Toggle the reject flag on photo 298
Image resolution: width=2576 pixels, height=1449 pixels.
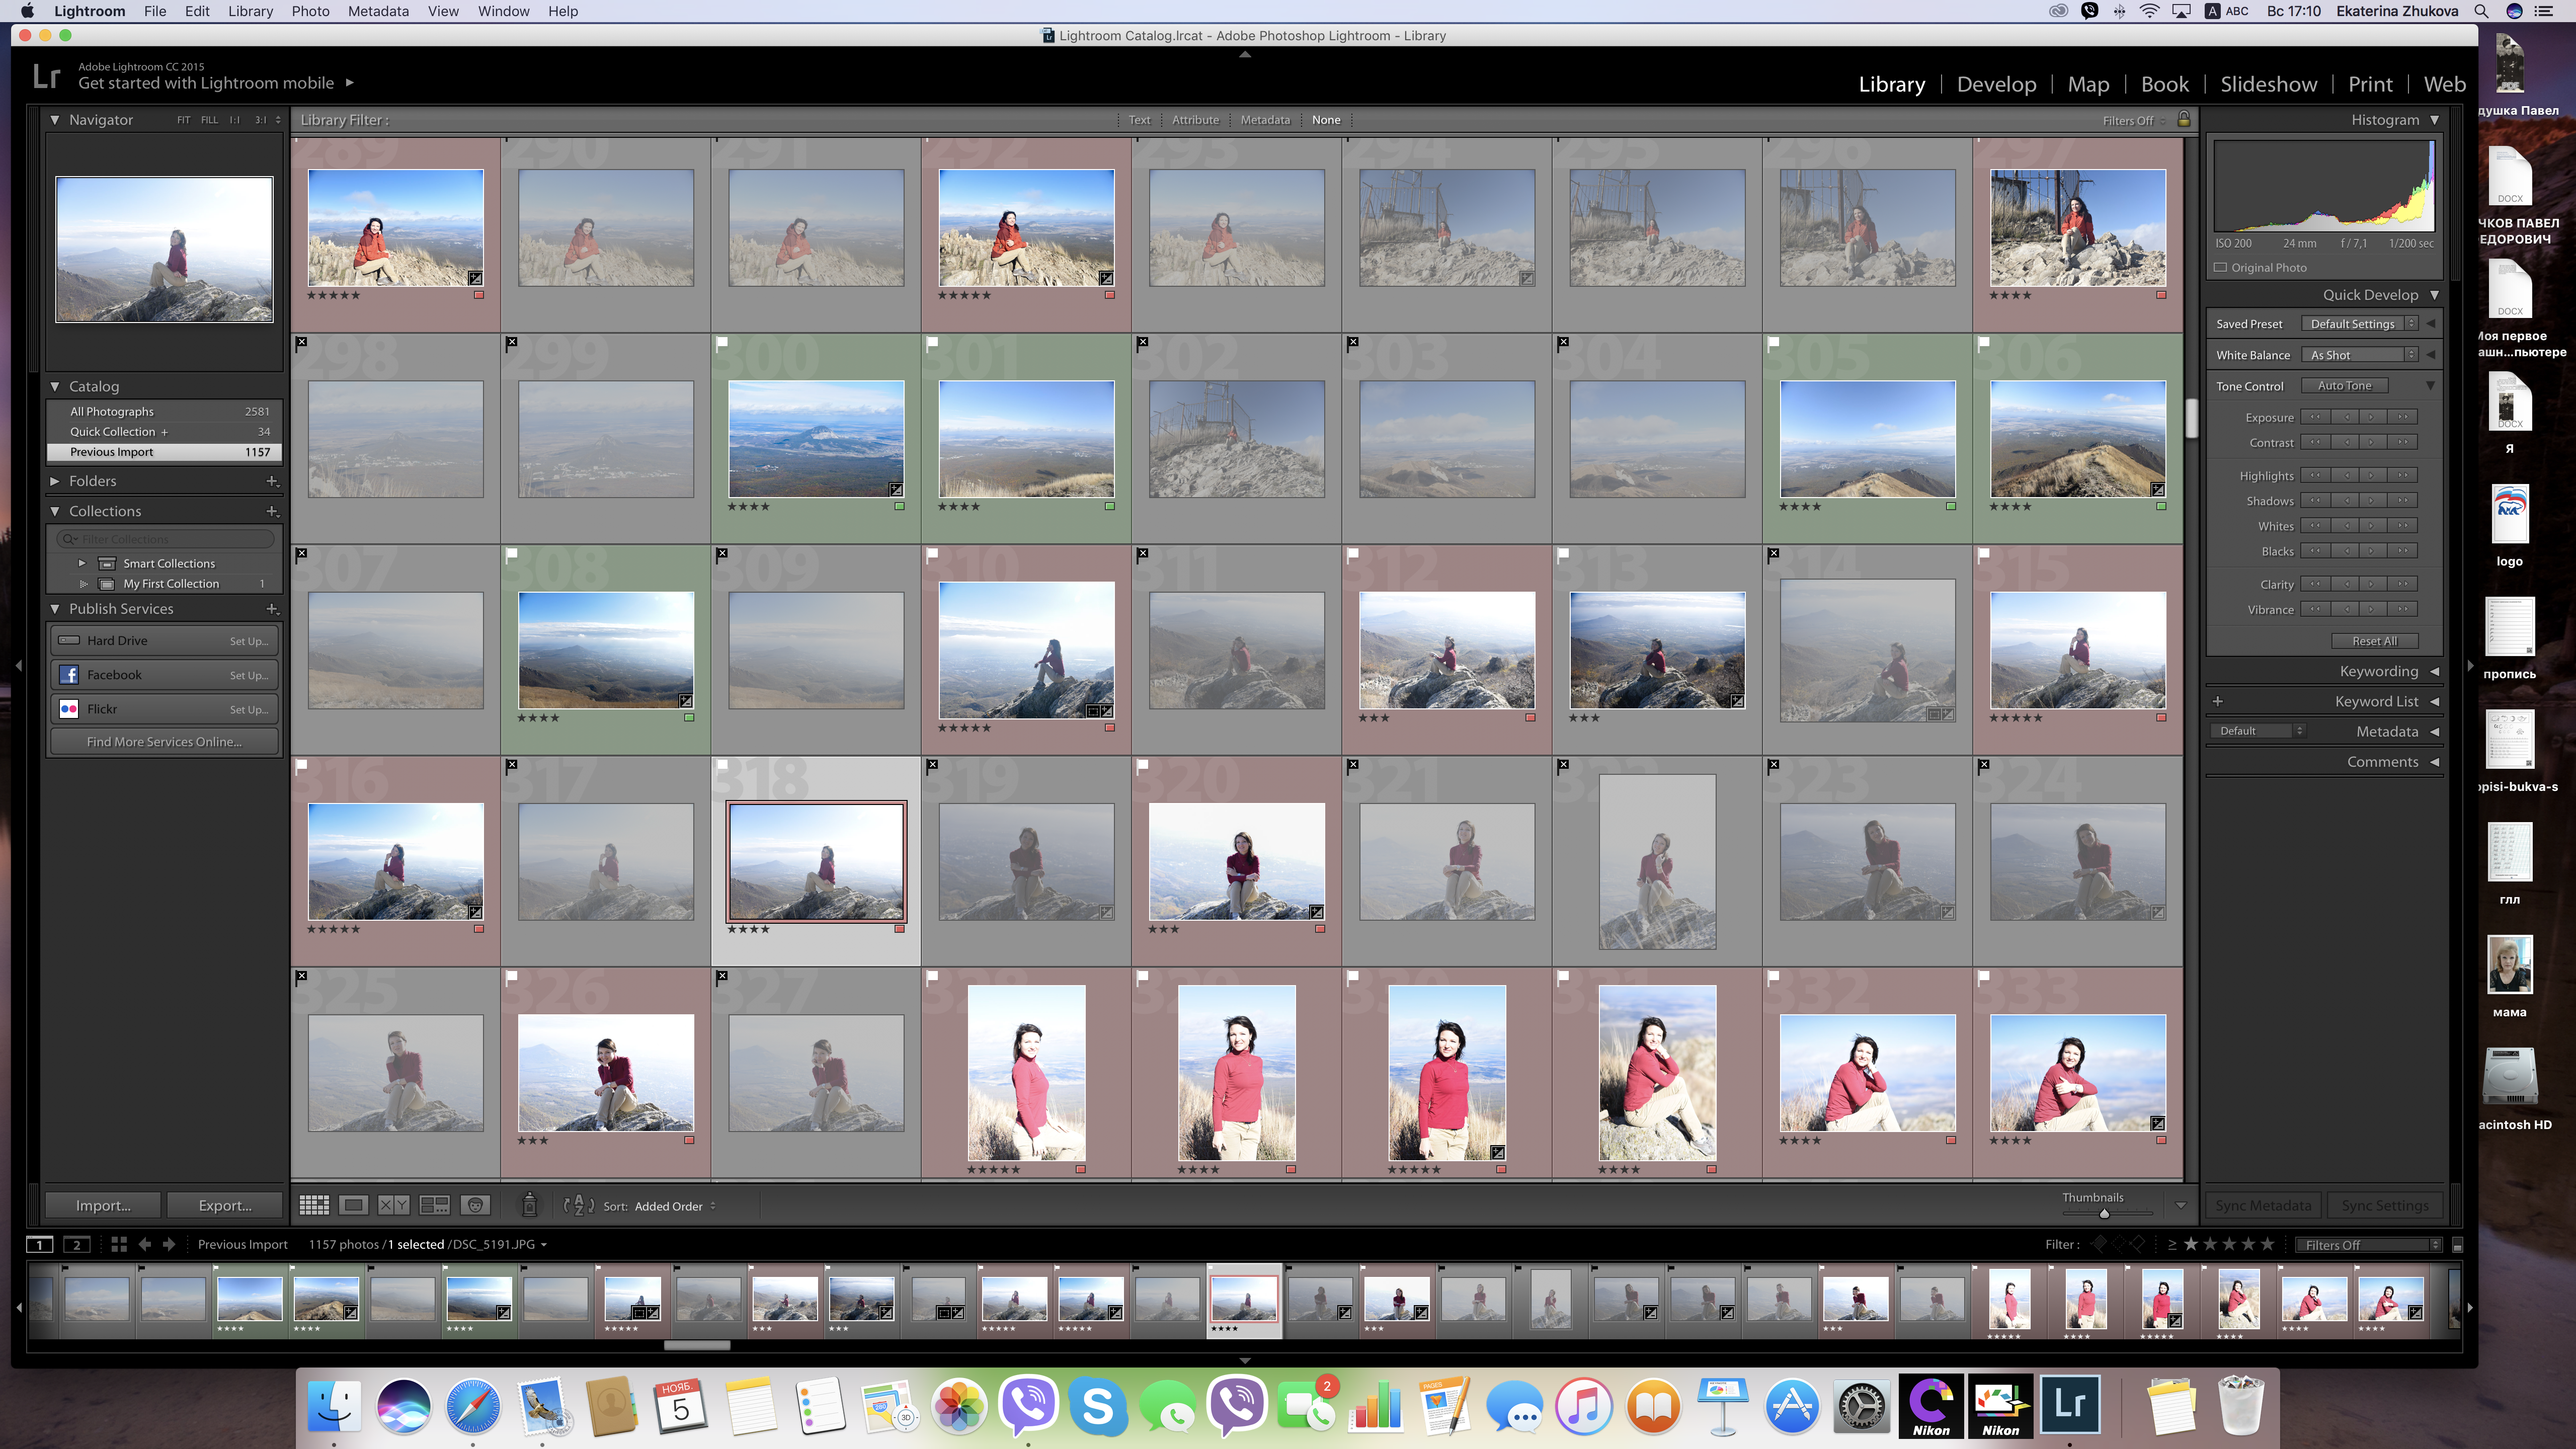pyautogui.click(x=302, y=343)
